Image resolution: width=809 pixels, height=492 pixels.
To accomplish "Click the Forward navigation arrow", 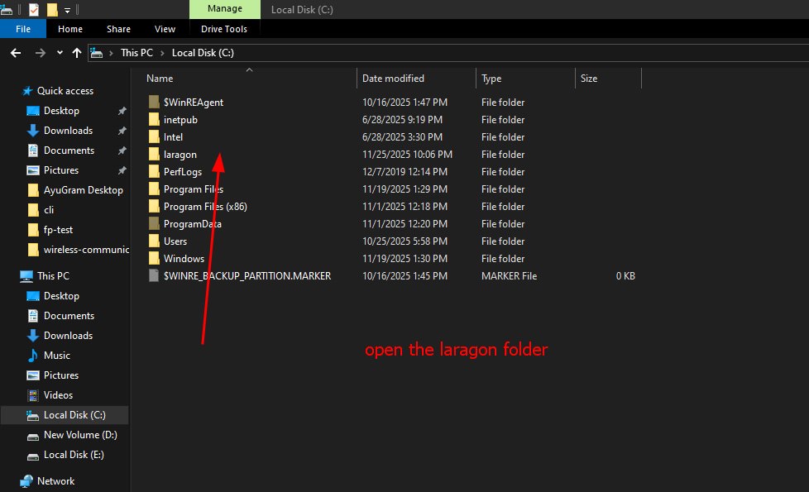I will click(41, 53).
